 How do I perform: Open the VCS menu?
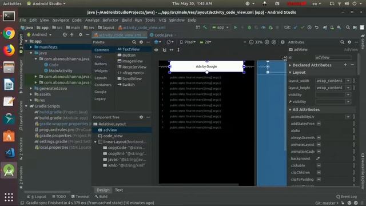[x=162, y=20]
